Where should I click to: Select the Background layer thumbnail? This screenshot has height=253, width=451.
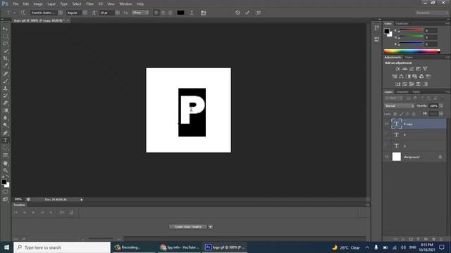tap(396, 157)
